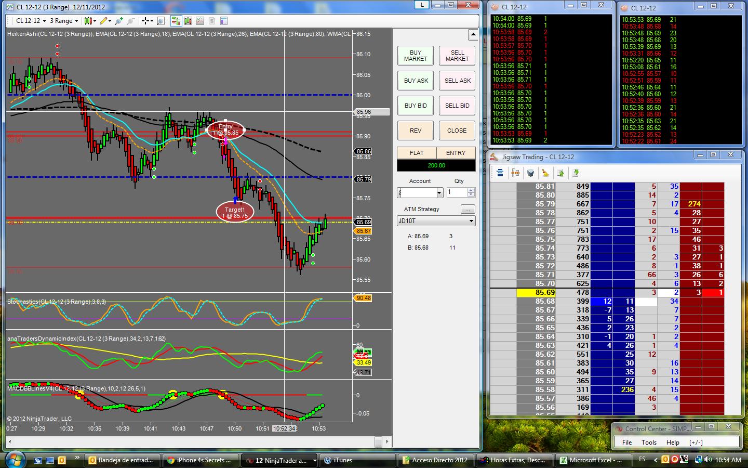Screen dimensions: 748x468
Task: Open Help menu in Control Center
Action: point(673,443)
